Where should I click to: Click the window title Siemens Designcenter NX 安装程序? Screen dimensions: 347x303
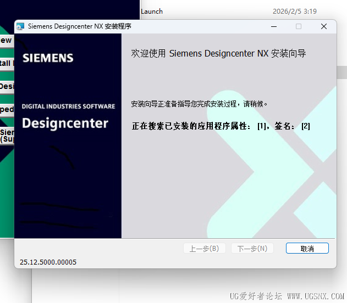point(79,26)
